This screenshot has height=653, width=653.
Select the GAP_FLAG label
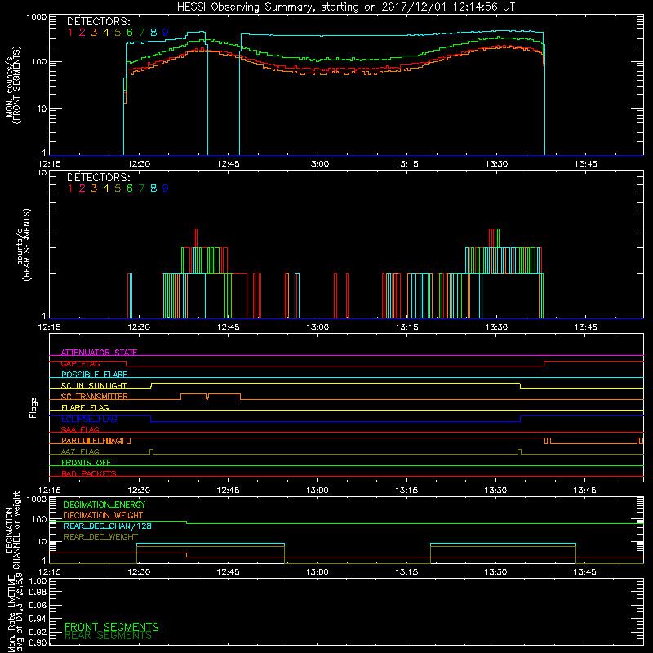point(80,363)
